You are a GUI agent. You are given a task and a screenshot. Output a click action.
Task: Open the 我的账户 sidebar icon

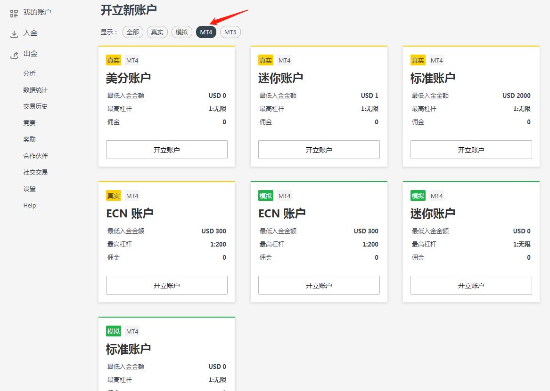click(x=14, y=13)
